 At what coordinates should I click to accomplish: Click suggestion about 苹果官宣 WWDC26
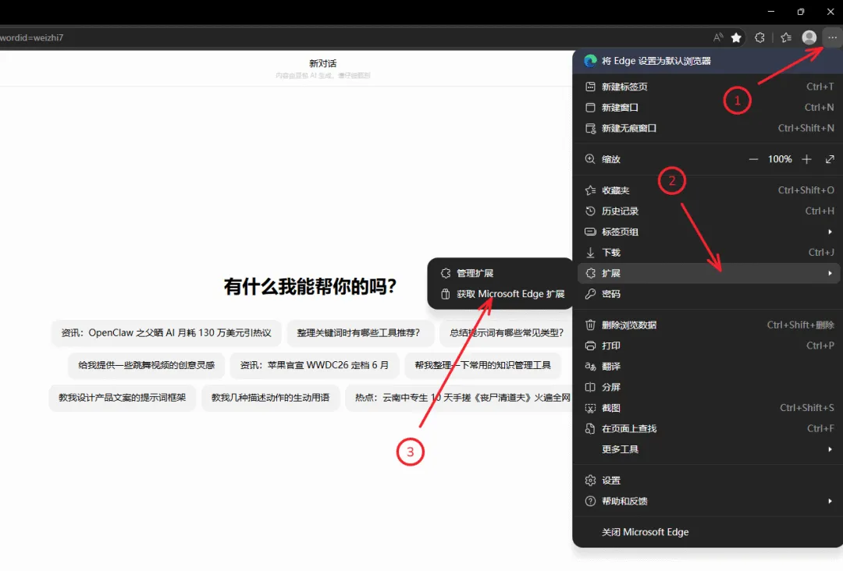click(314, 365)
